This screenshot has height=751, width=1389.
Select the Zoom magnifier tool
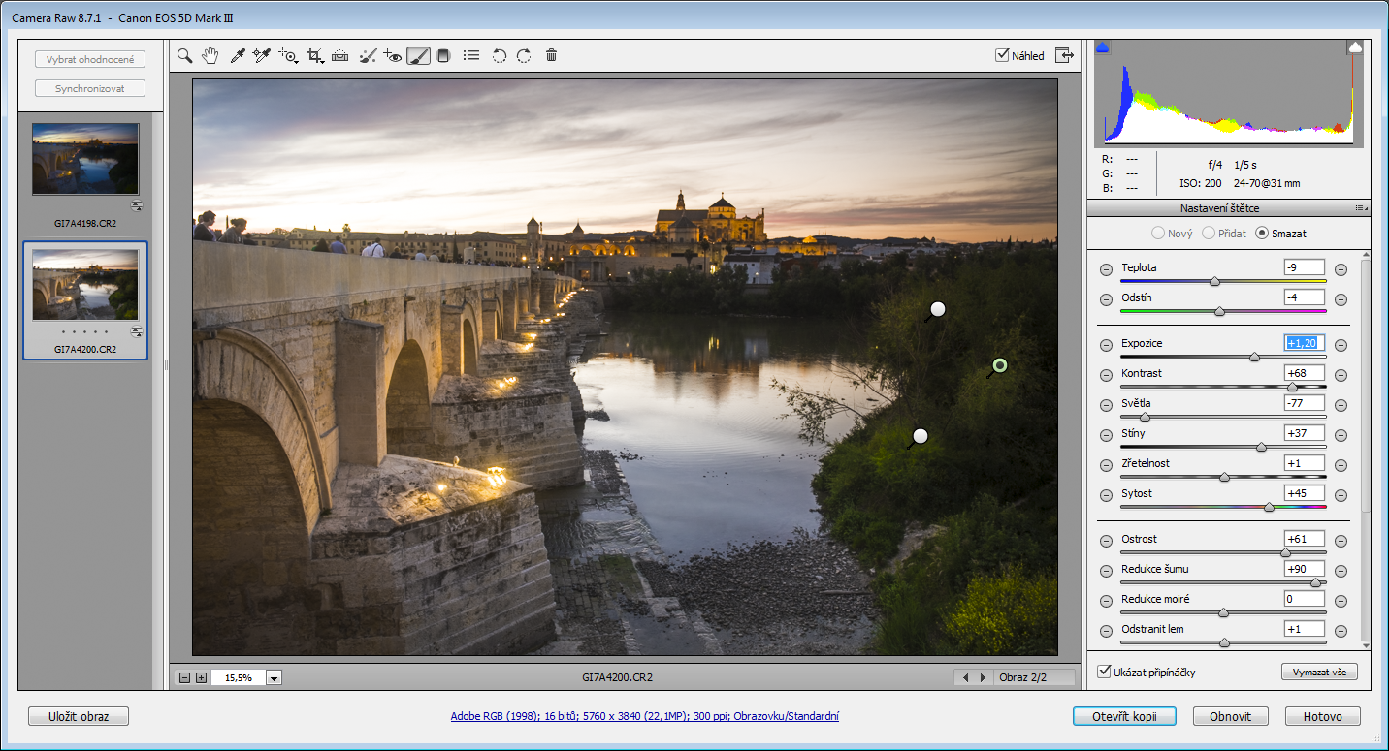coord(184,56)
